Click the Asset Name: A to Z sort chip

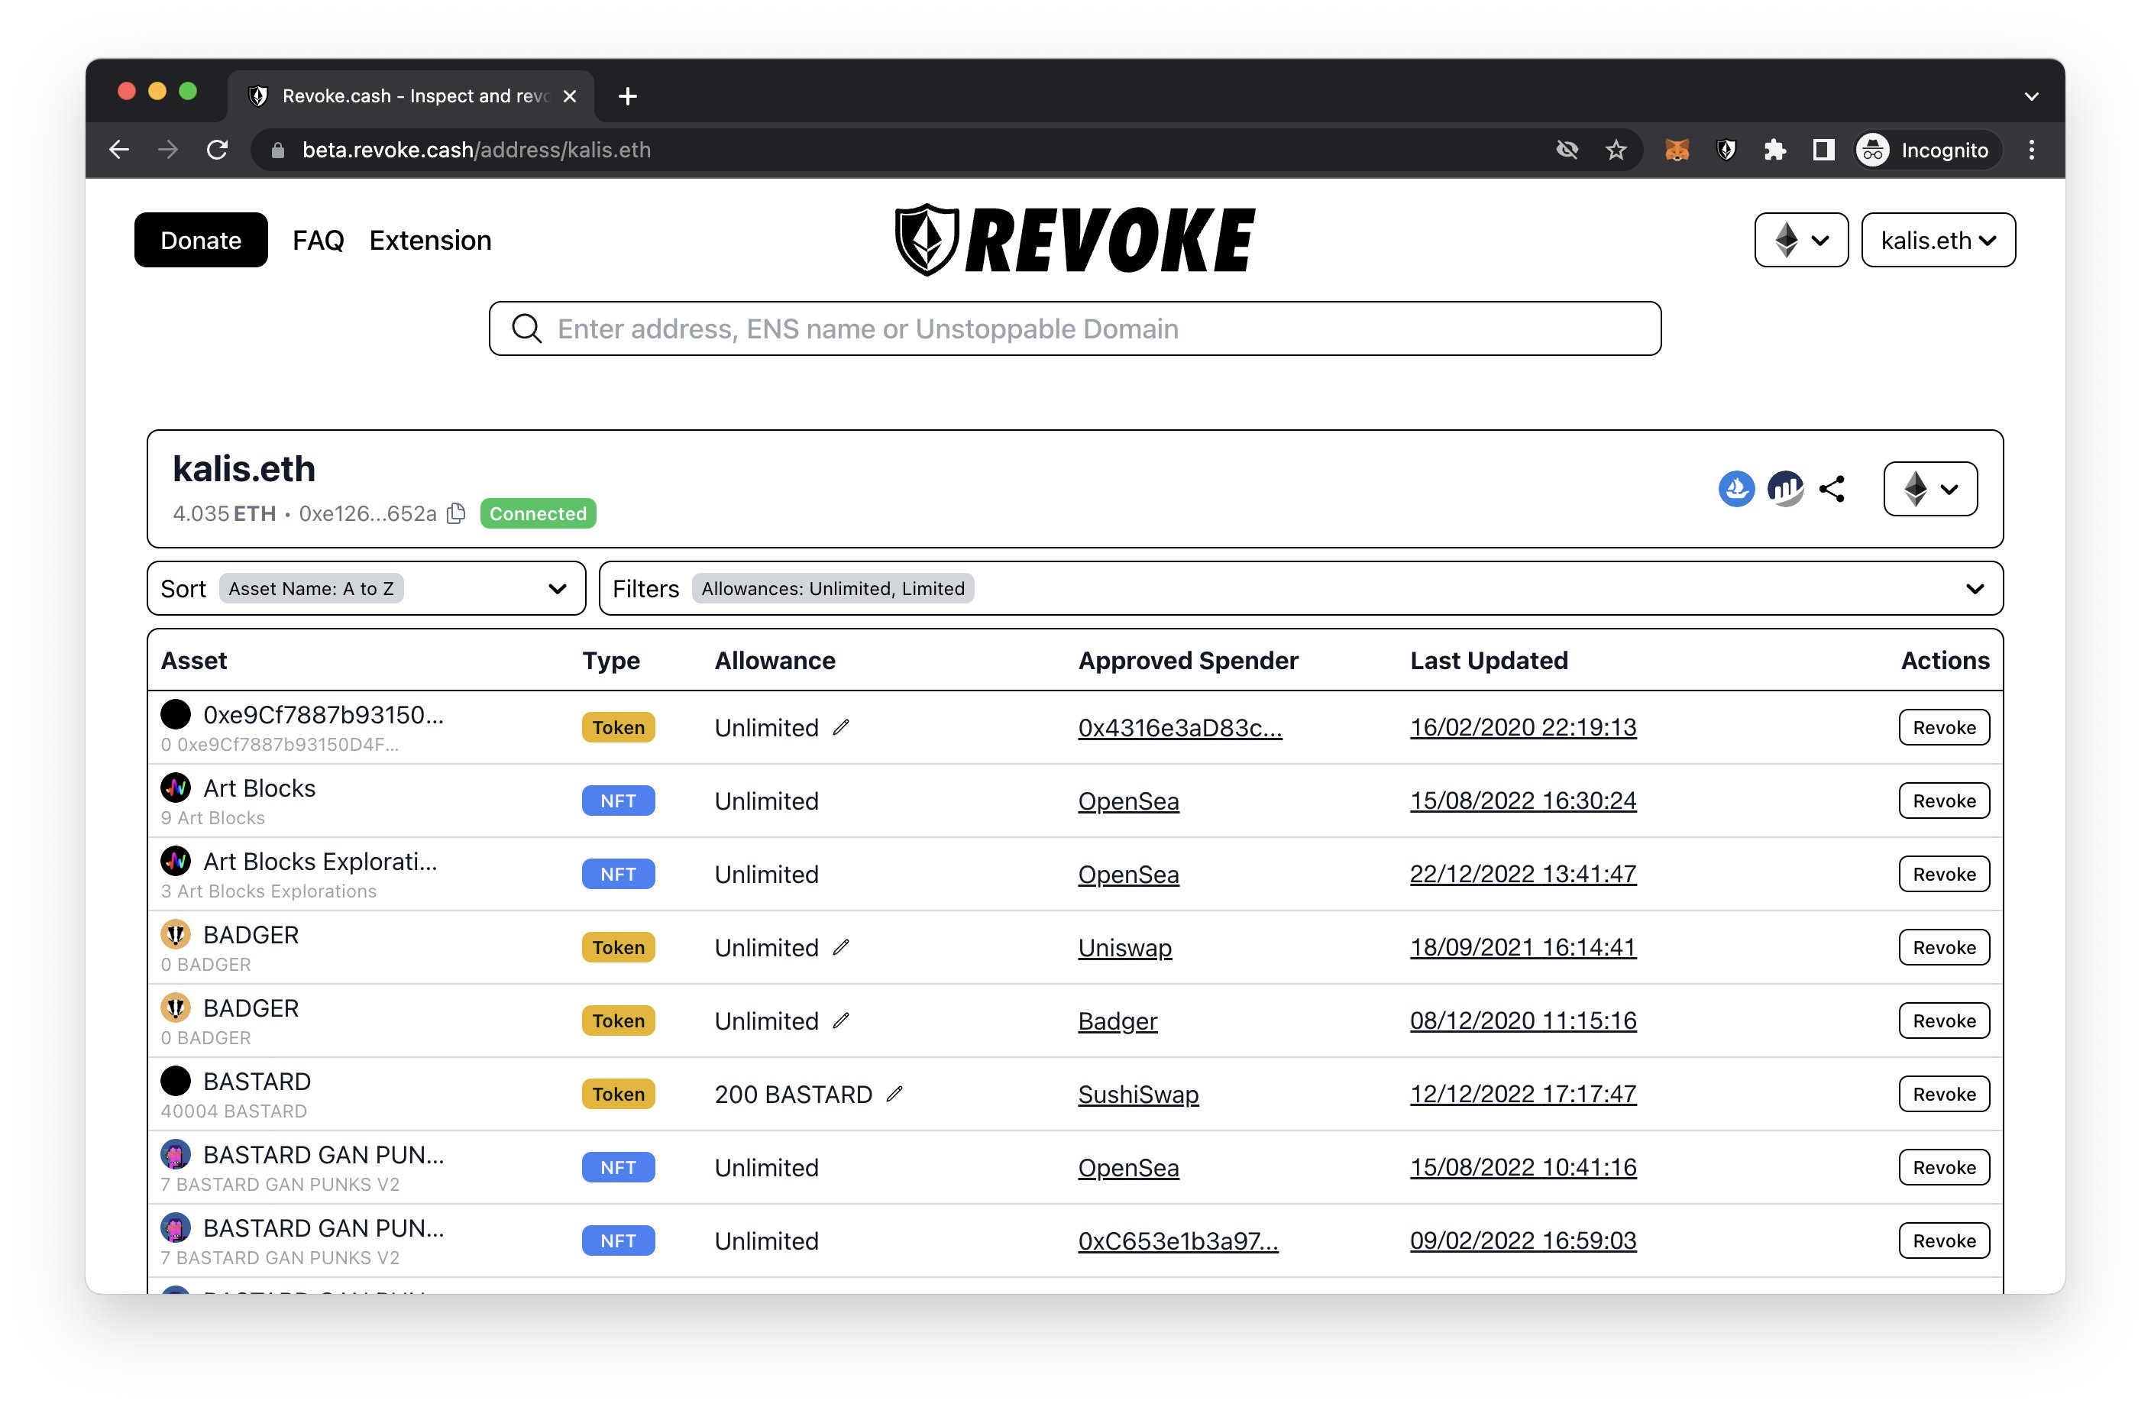click(x=311, y=588)
